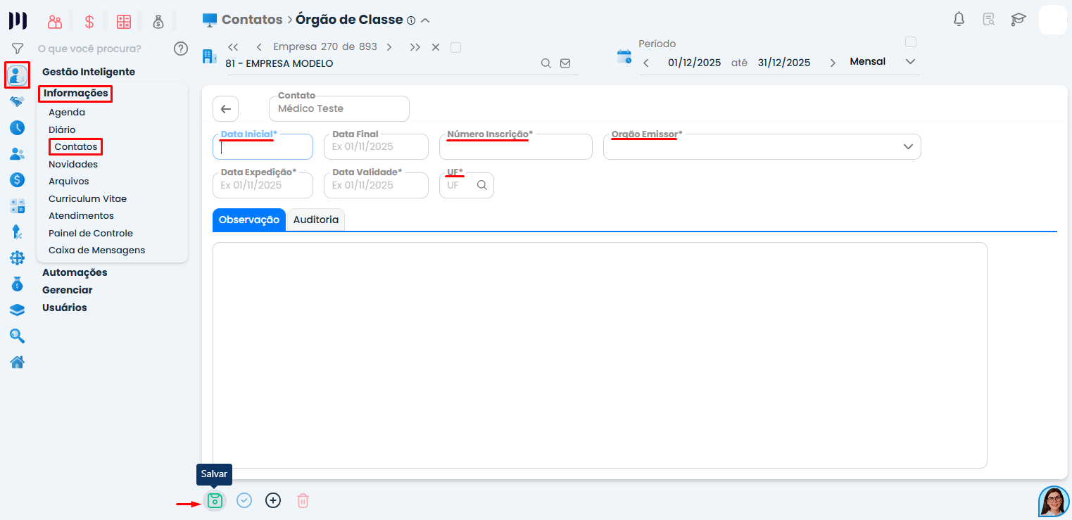Image resolution: width=1072 pixels, height=520 pixels.
Task: Toggle the checkbox above the Mensal dropdown
Action: (911, 42)
